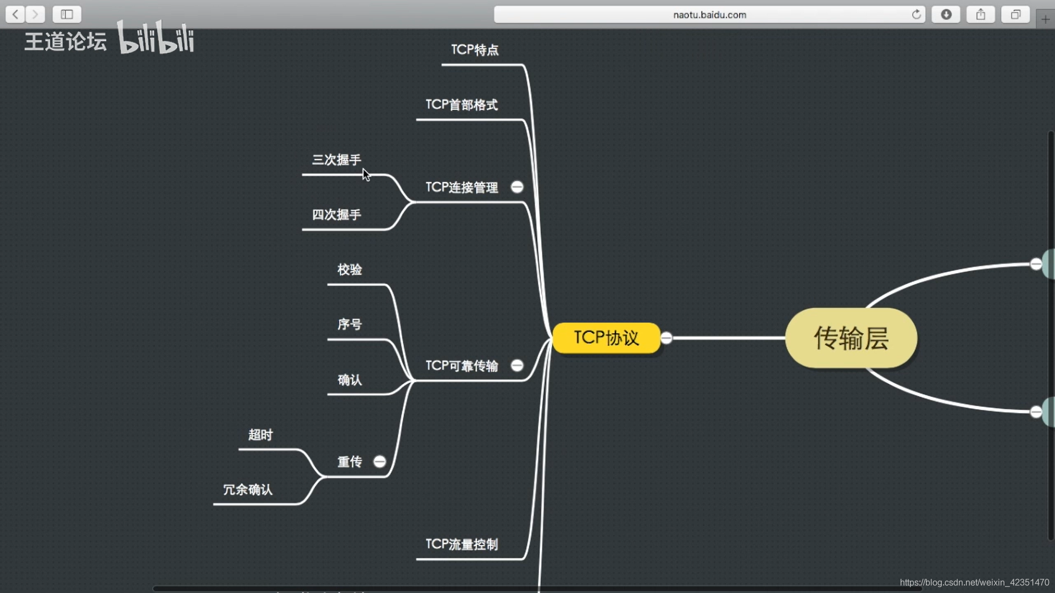Viewport: 1055px width, 593px height.
Task: Select the 传输层 root node
Action: point(851,338)
